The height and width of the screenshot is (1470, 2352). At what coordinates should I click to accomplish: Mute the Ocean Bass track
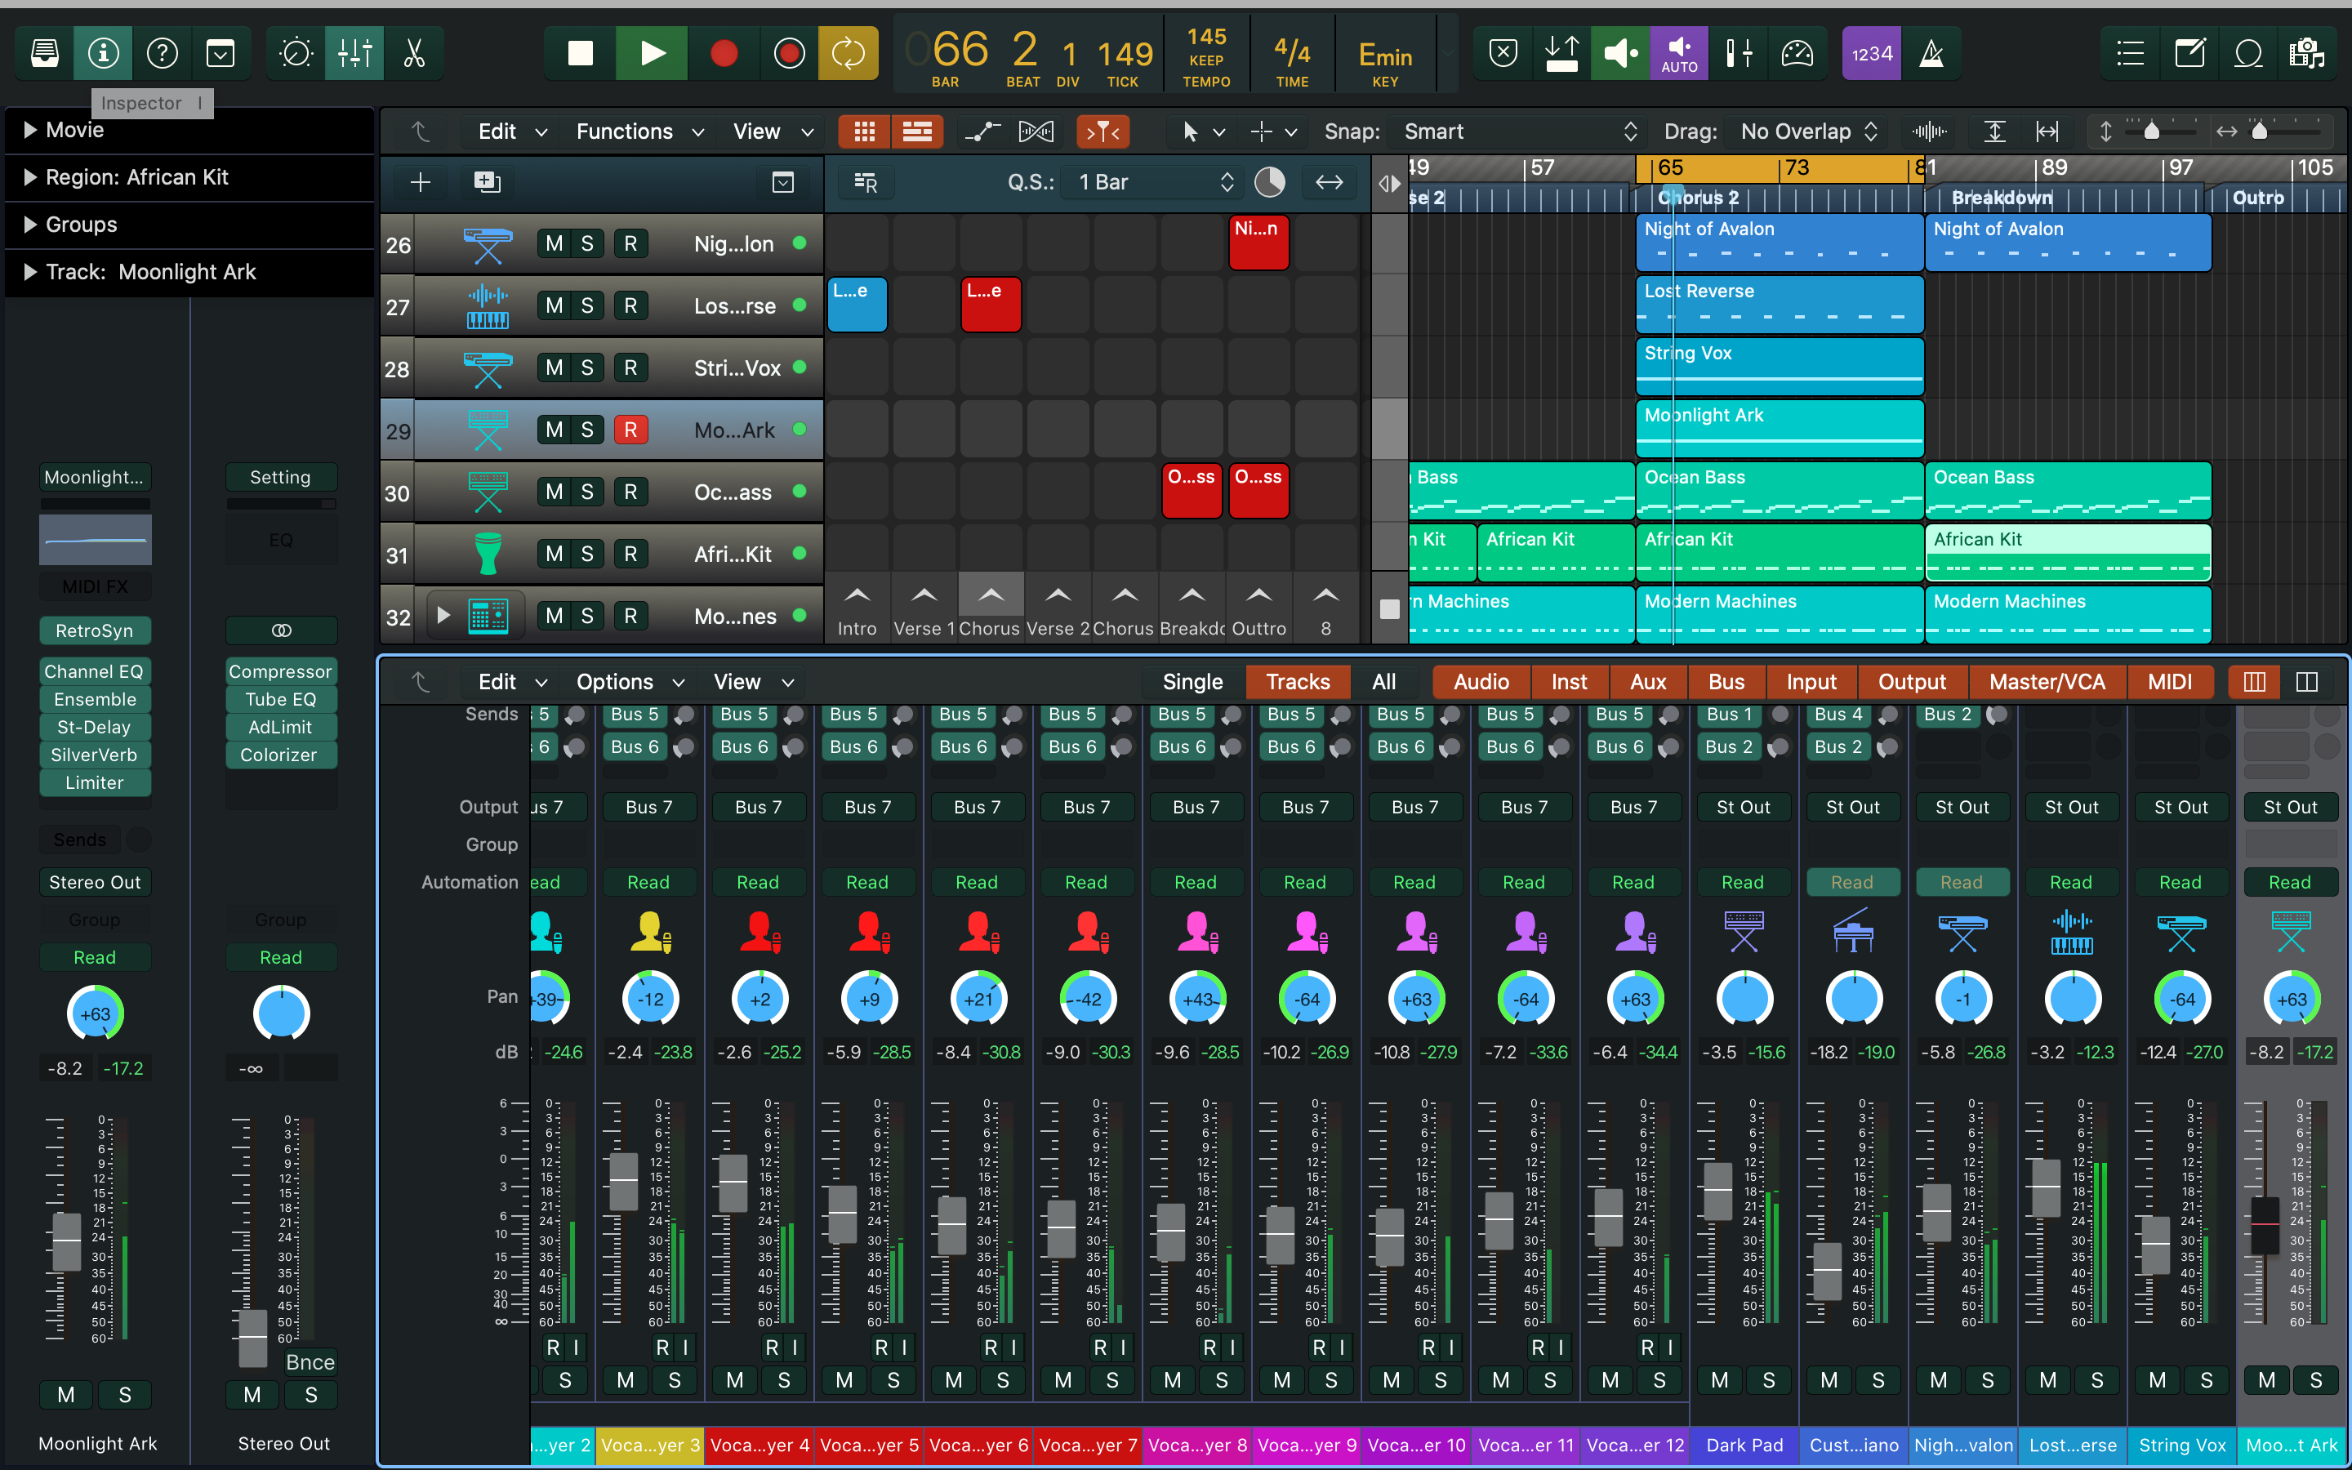coord(553,492)
